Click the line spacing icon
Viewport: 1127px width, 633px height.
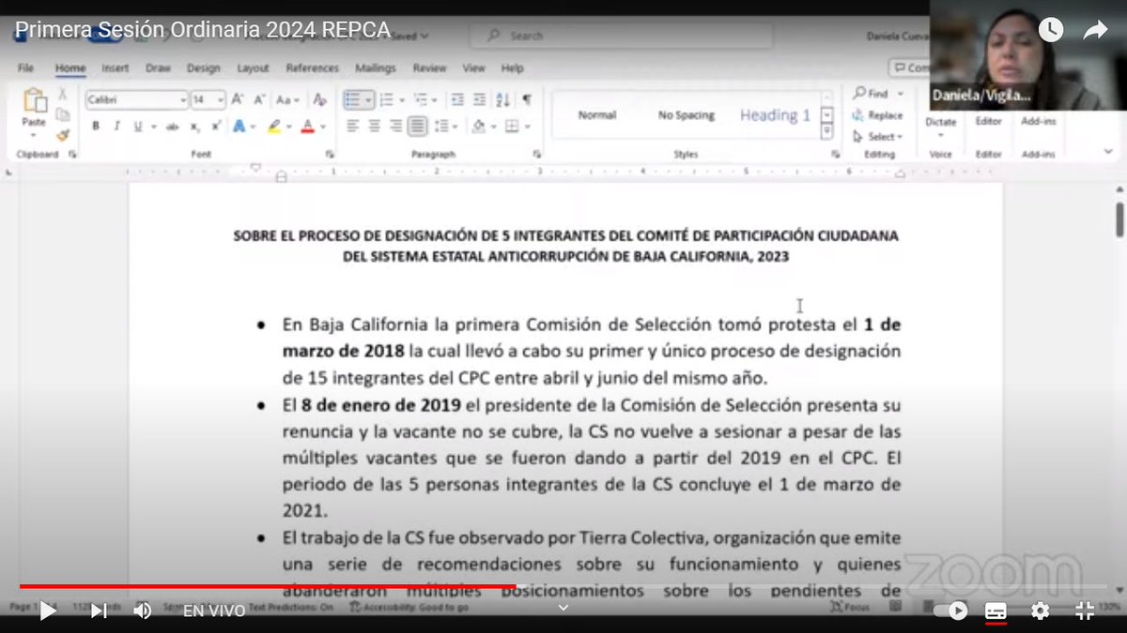tap(441, 126)
